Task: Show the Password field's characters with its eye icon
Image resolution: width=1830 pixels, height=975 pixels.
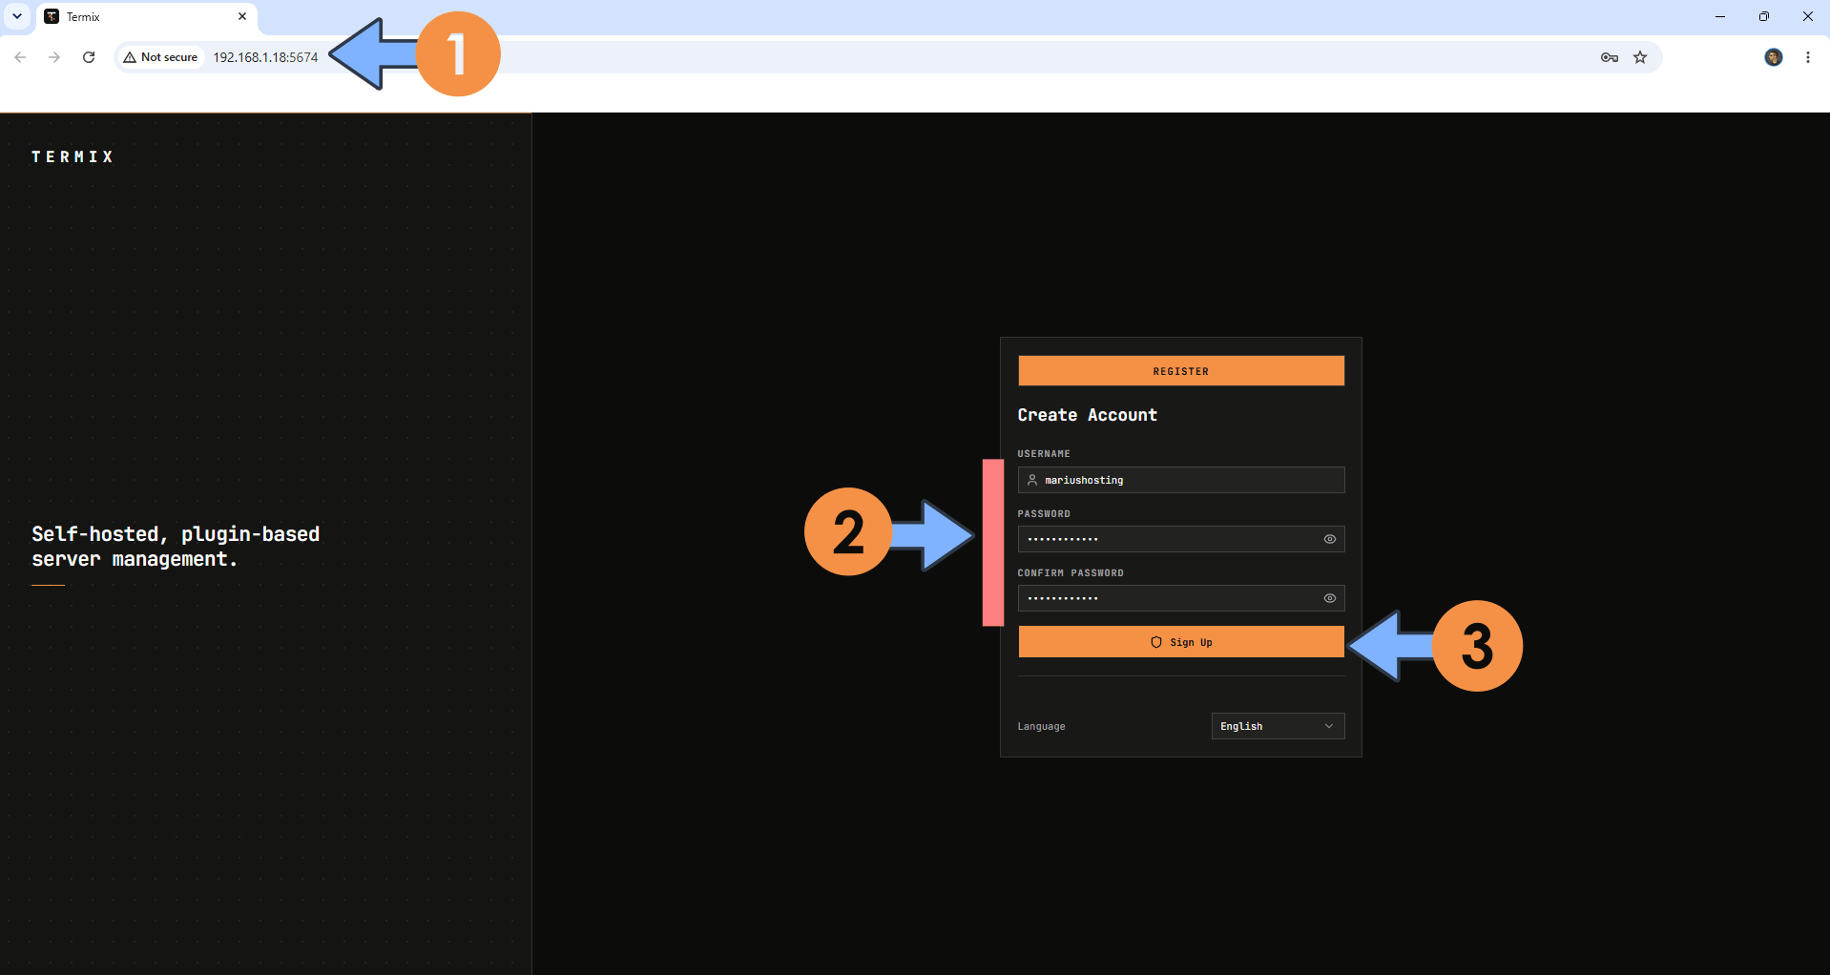Action: coord(1330,539)
